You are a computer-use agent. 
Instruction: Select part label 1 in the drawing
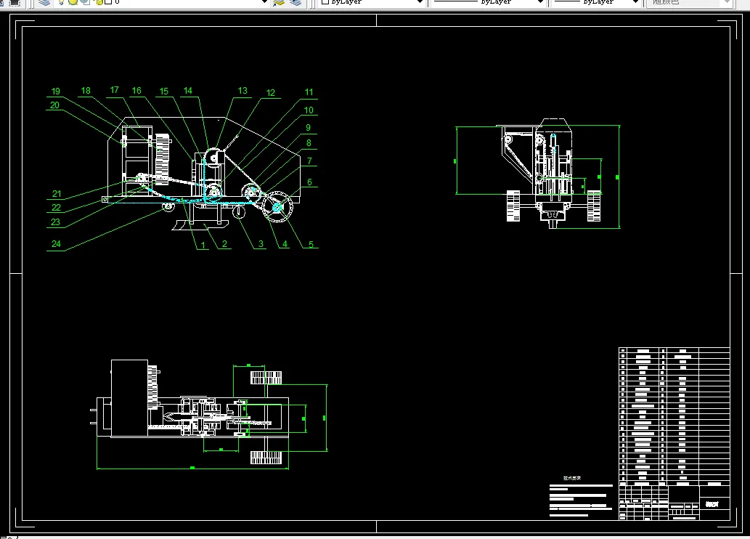(x=203, y=245)
